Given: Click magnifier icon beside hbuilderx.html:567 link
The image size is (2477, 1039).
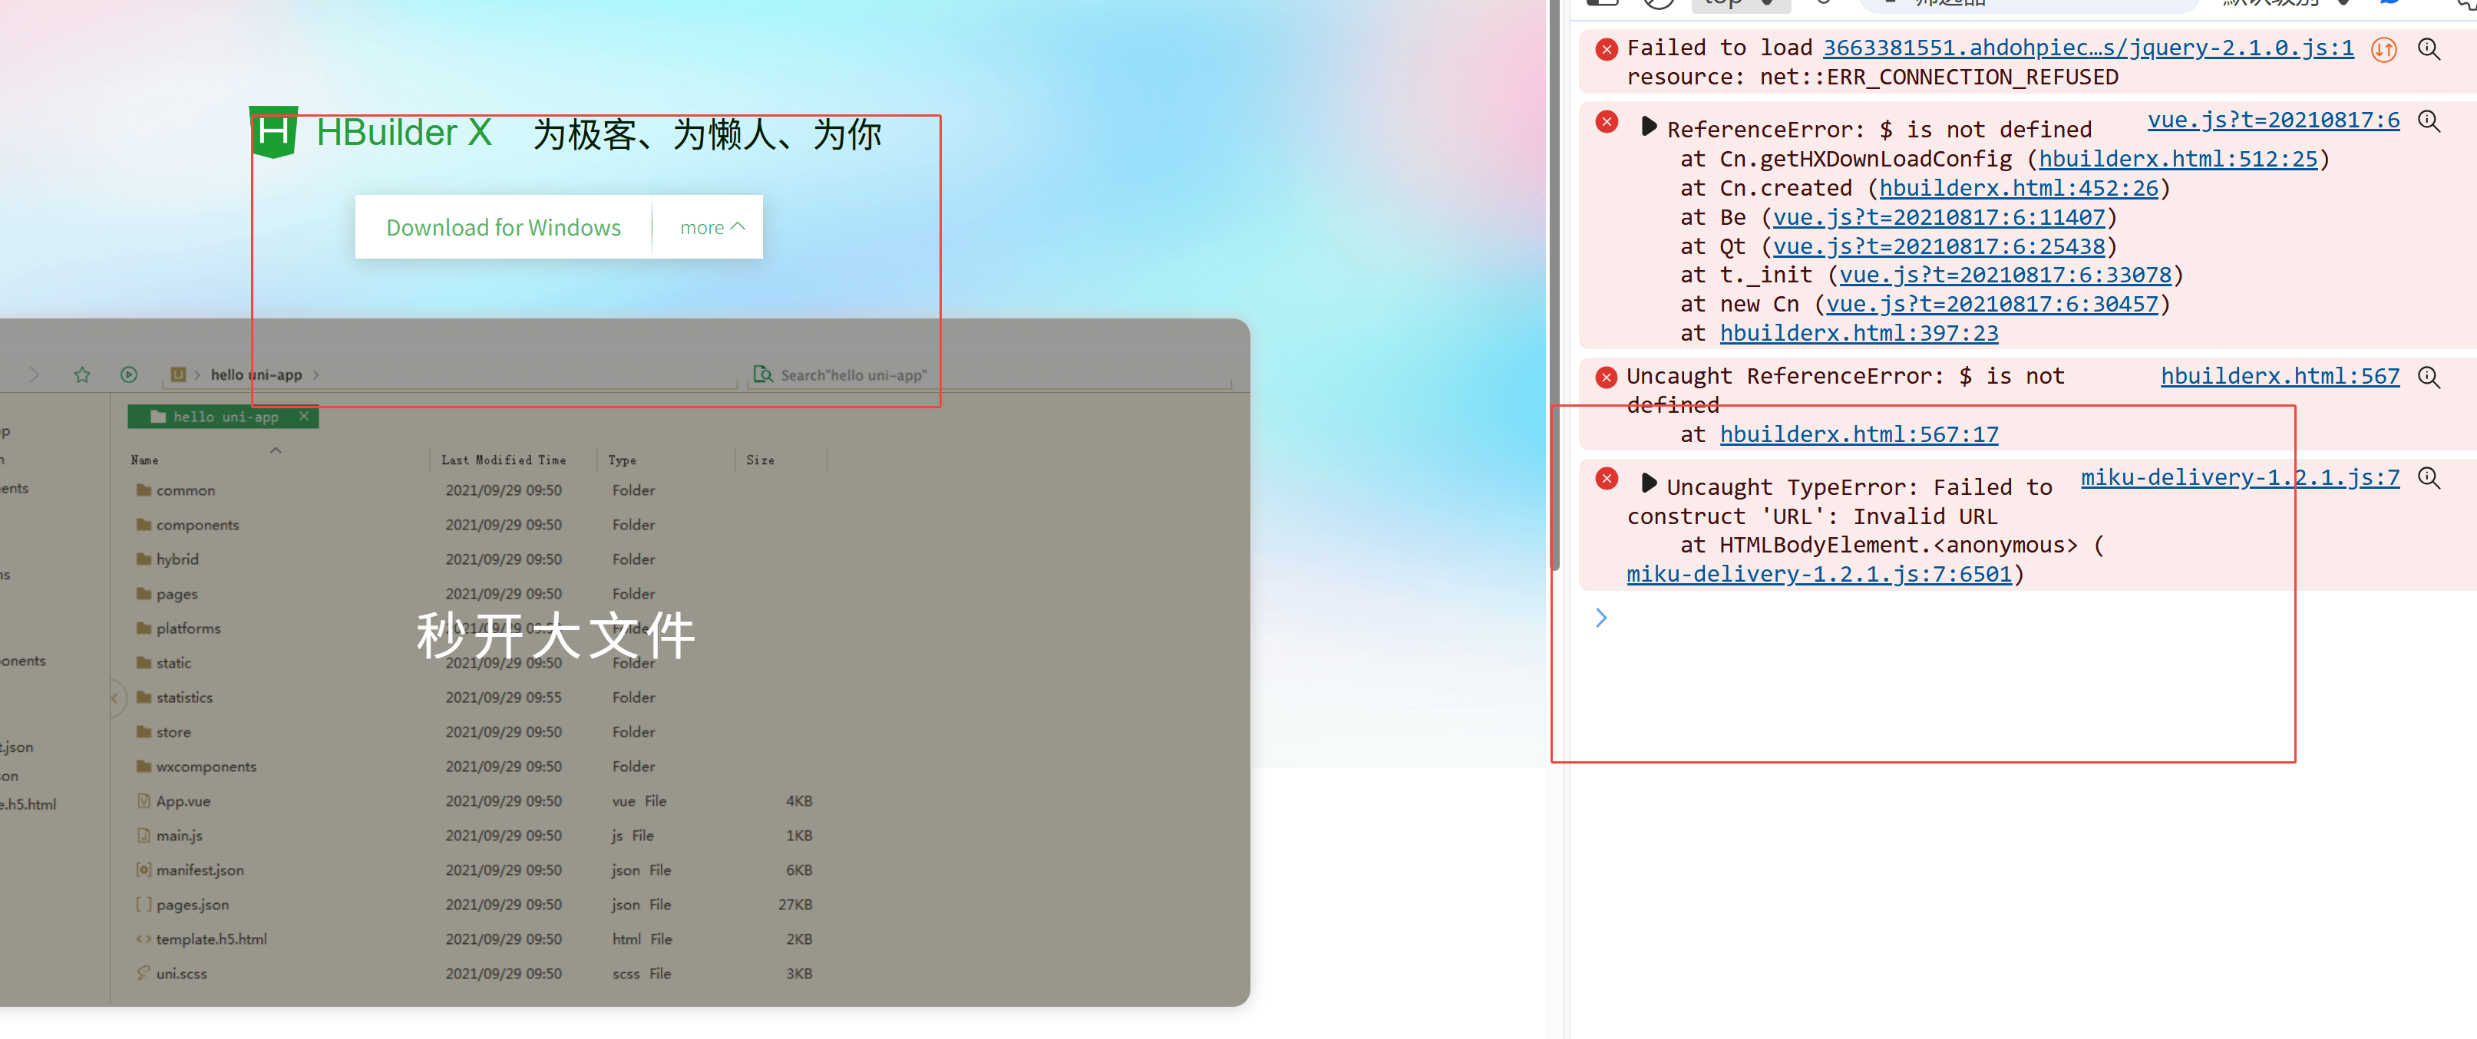Looking at the screenshot, I should click(x=2429, y=377).
